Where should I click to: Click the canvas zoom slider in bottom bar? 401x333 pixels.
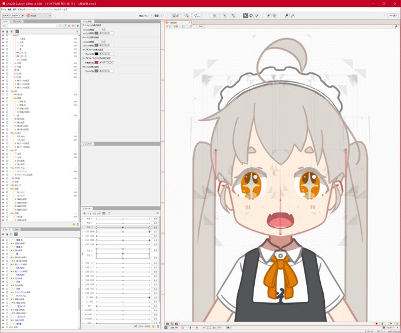(x=190, y=328)
